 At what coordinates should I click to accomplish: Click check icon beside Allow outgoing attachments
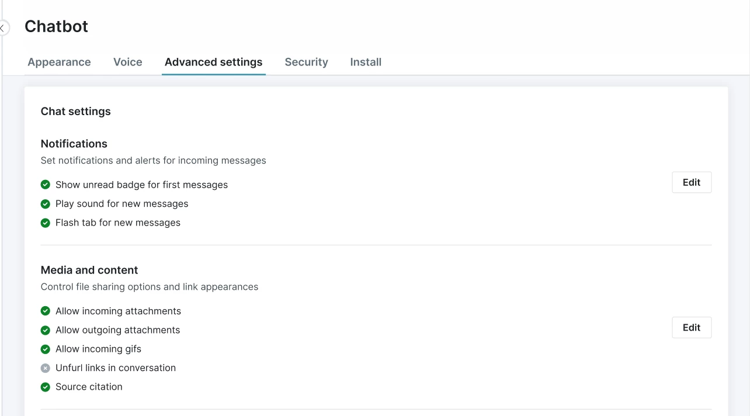tap(46, 330)
